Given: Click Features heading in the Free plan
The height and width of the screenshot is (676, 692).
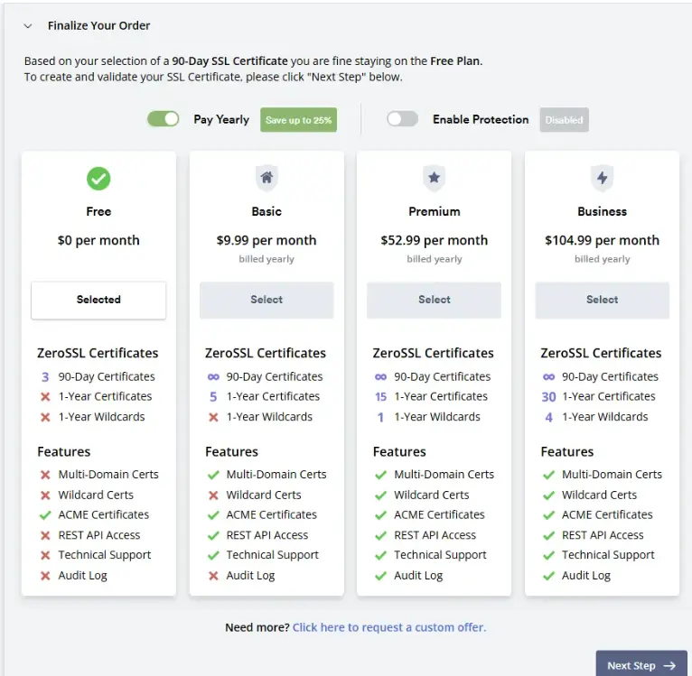Looking at the screenshot, I should pyautogui.click(x=64, y=451).
